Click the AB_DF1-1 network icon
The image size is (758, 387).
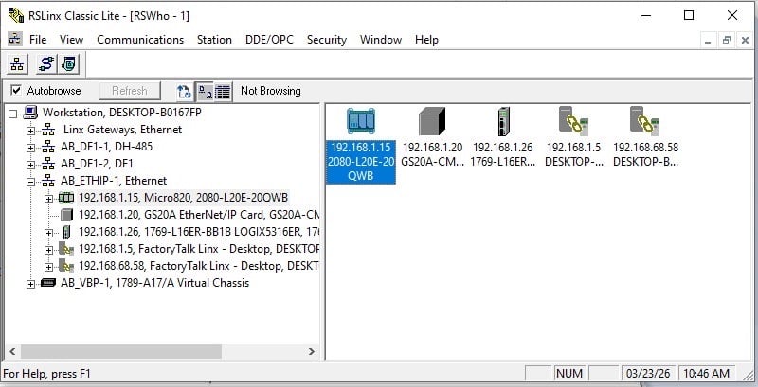coord(48,147)
